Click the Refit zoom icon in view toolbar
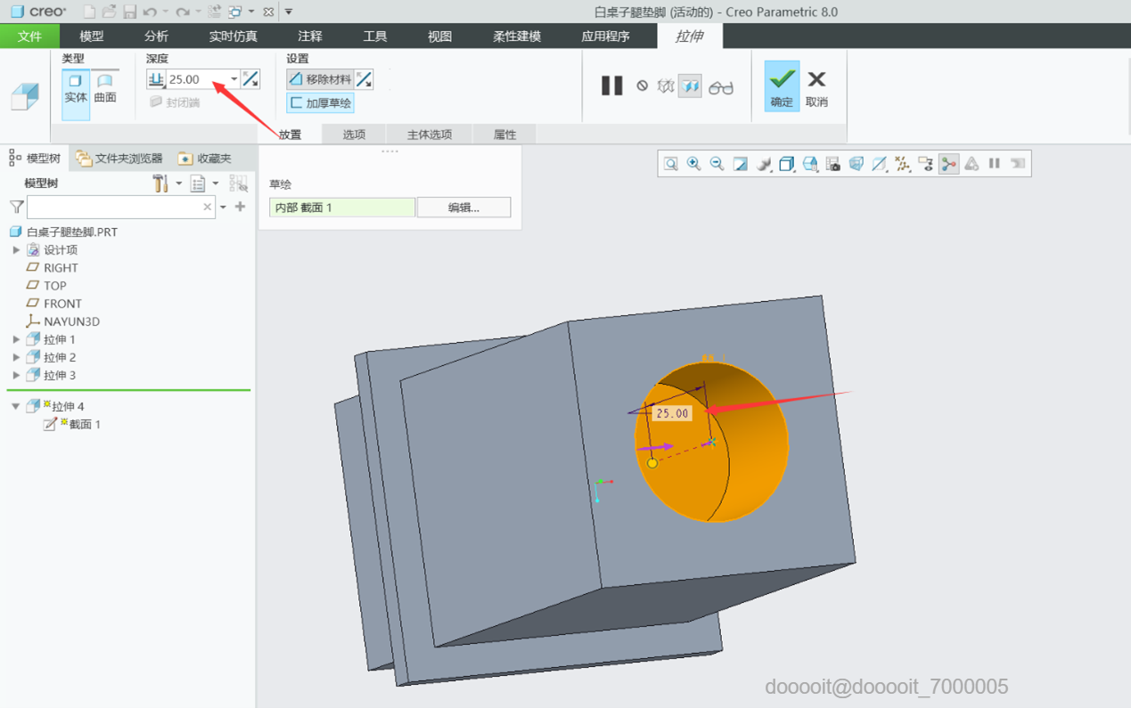Viewport: 1131px width, 708px height. pyautogui.click(x=671, y=164)
